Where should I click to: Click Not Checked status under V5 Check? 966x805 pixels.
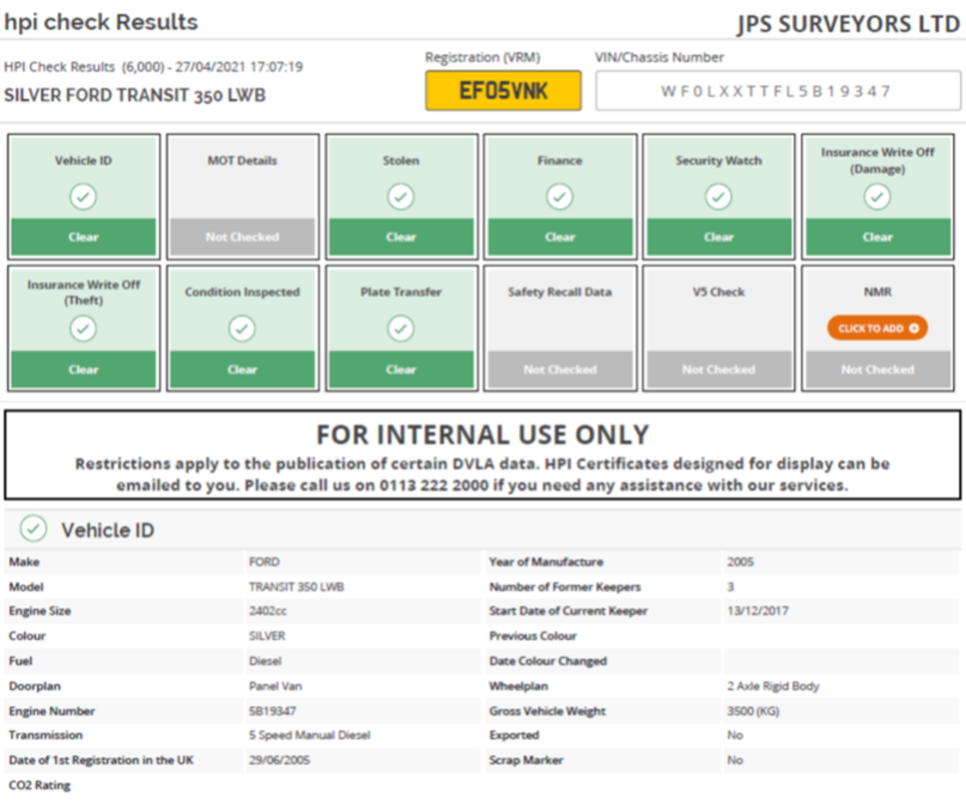718,370
